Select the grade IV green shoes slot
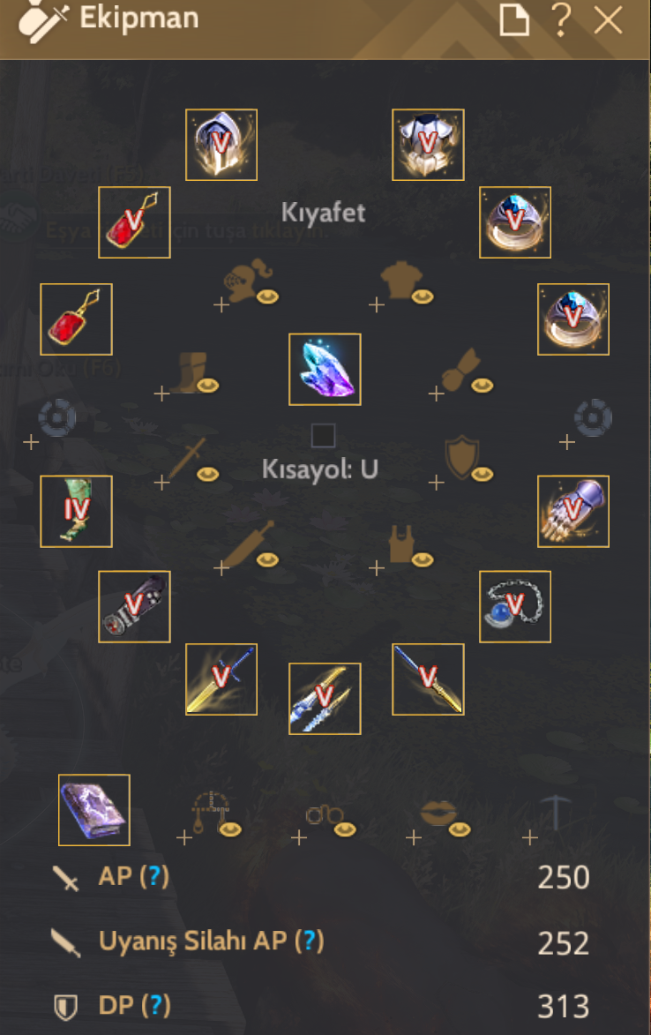The width and height of the screenshot is (651, 1035). click(x=76, y=511)
